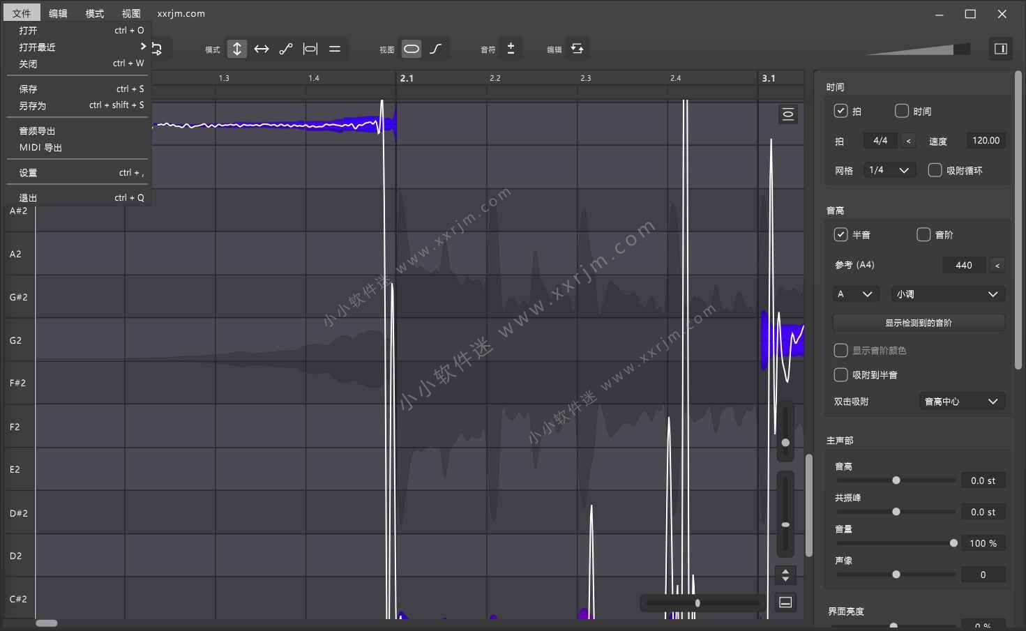Viewport: 1026px width, 631px height.
Task: Switch to the pitch curve view
Action: (436, 49)
